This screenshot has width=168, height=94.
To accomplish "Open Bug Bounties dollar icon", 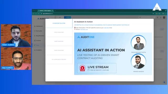I will coord(35,36).
